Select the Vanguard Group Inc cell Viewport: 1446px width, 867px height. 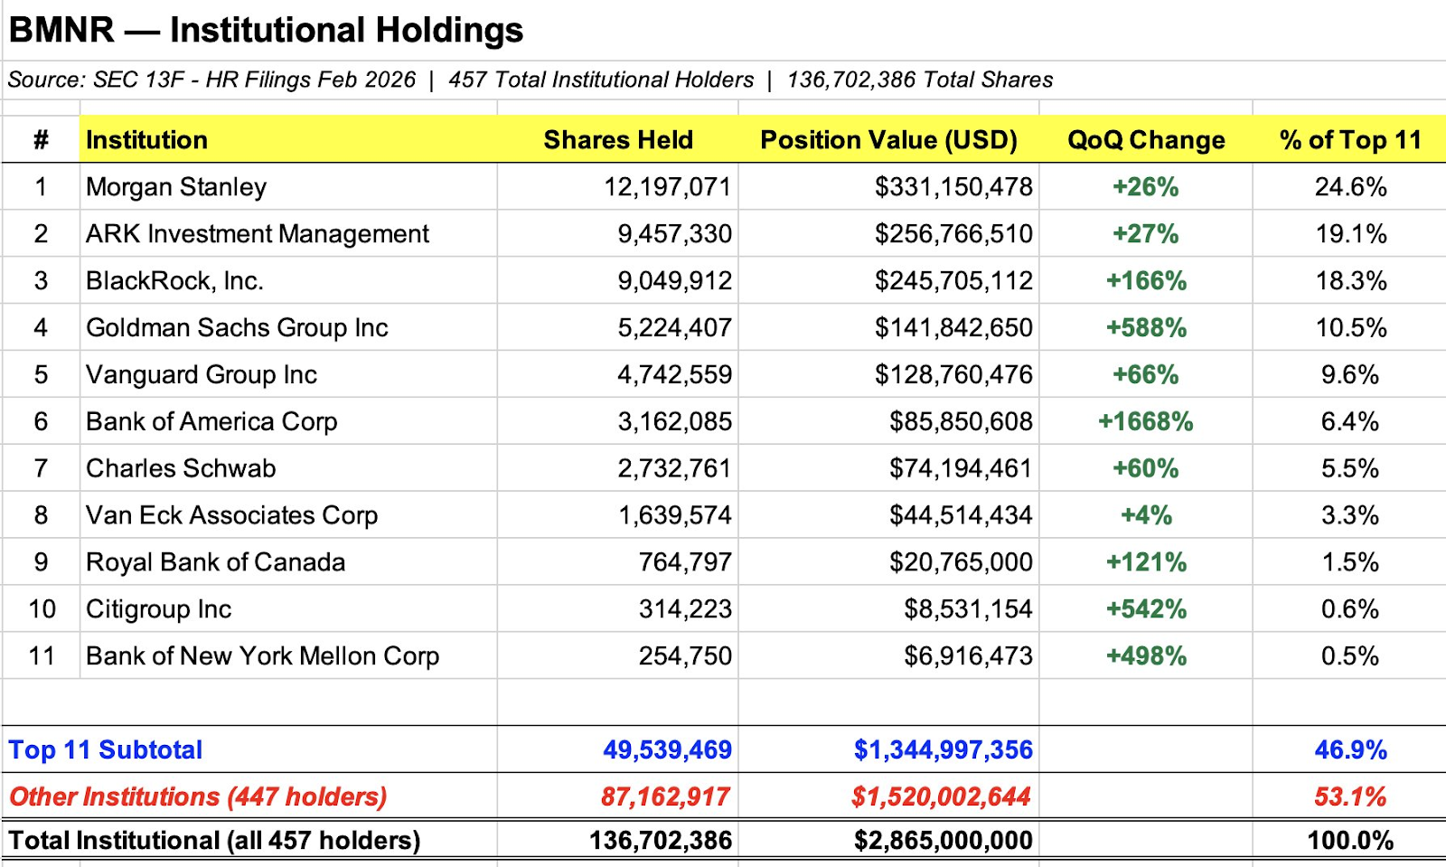(x=202, y=375)
